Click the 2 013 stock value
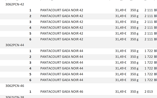157x98 pixels. click(x=149, y=92)
